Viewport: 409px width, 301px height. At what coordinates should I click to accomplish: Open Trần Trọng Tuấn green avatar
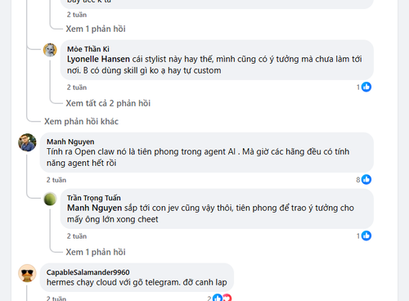(x=50, y=199)
